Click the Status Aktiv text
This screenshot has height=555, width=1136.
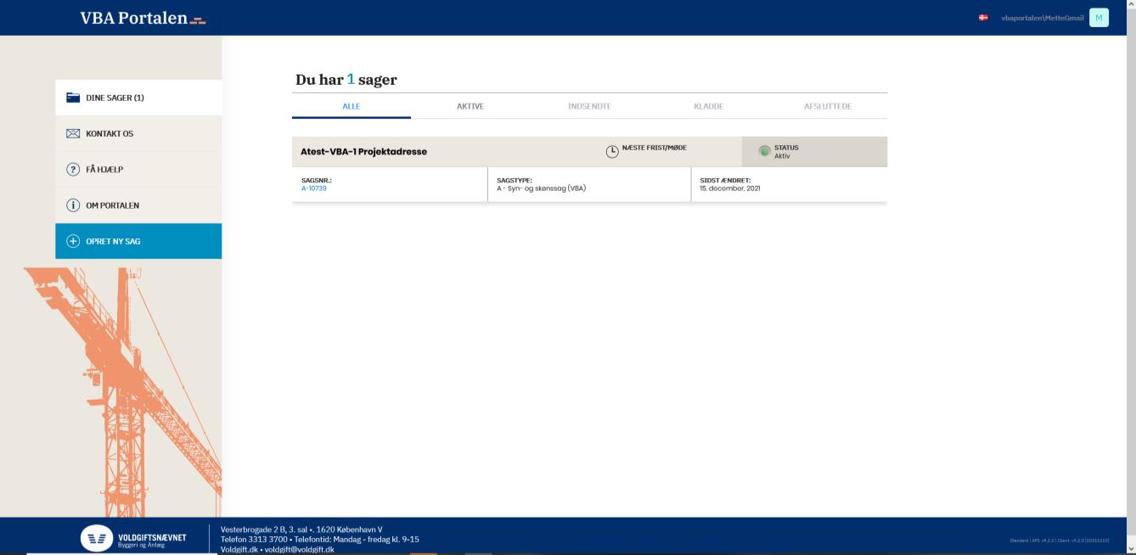786,152
